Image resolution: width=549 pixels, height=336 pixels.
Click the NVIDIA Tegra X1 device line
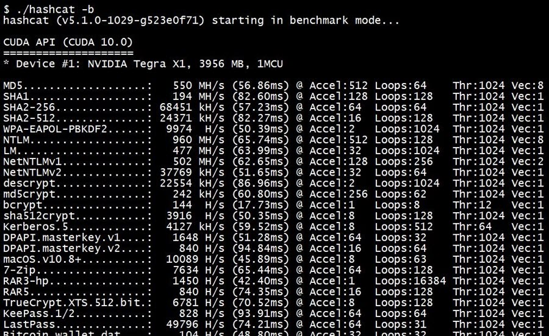[x=143, y=64]
